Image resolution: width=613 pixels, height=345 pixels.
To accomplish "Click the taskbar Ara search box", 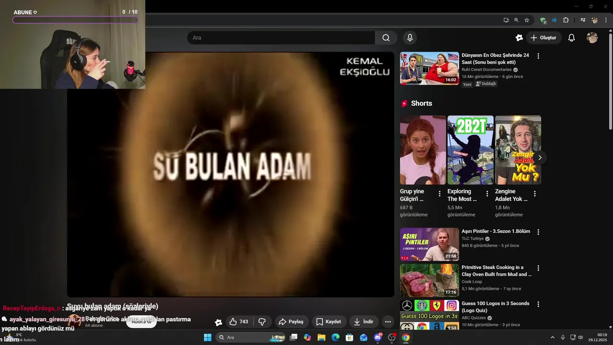I will 250,337.
